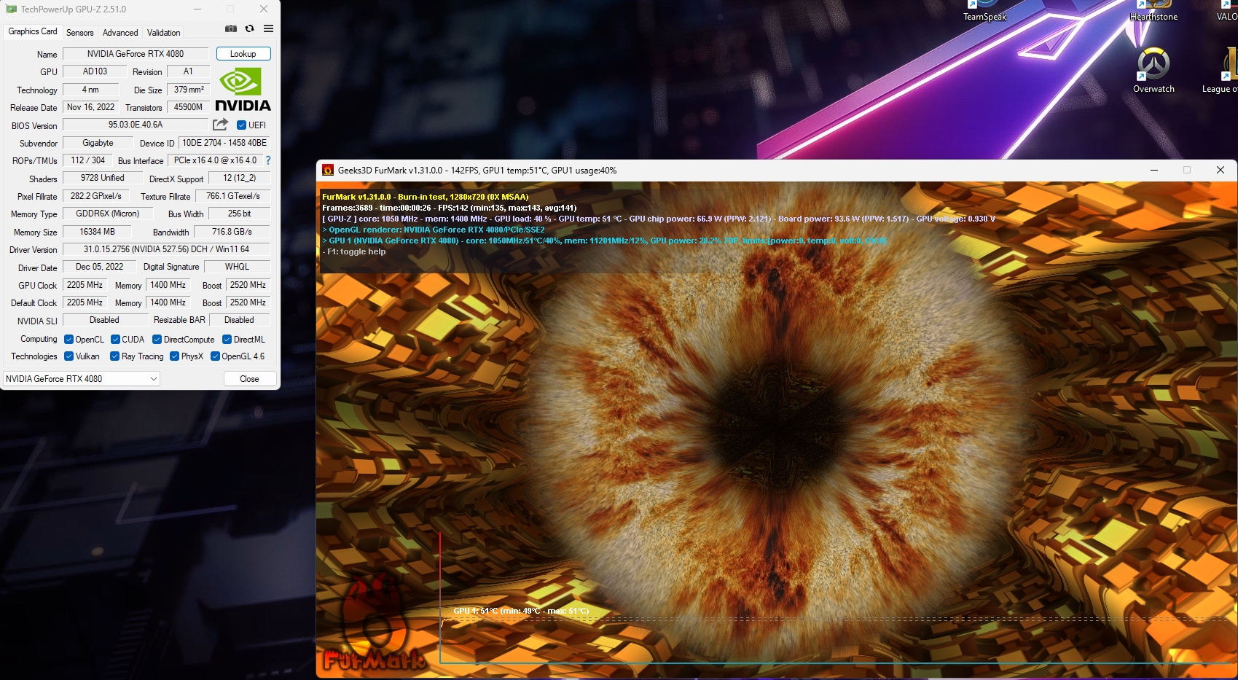This screenshot has width=1238, height=680.
Task: Click the Subvendor Gigabyte field
Action: [x=98, y=143]
